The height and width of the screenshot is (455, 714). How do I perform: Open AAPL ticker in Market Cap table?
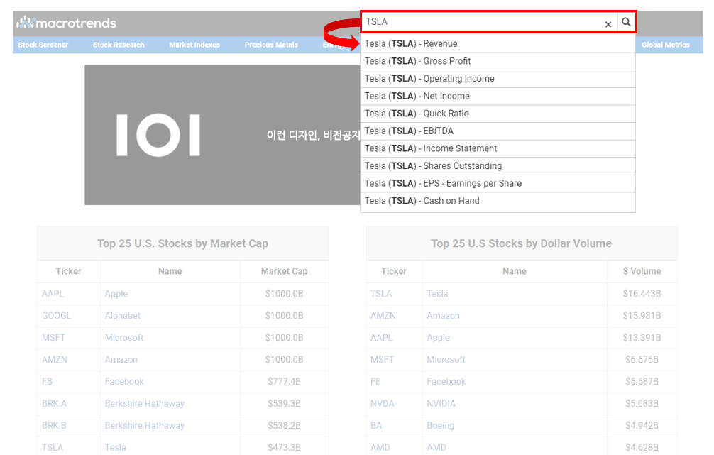[53, 294]
